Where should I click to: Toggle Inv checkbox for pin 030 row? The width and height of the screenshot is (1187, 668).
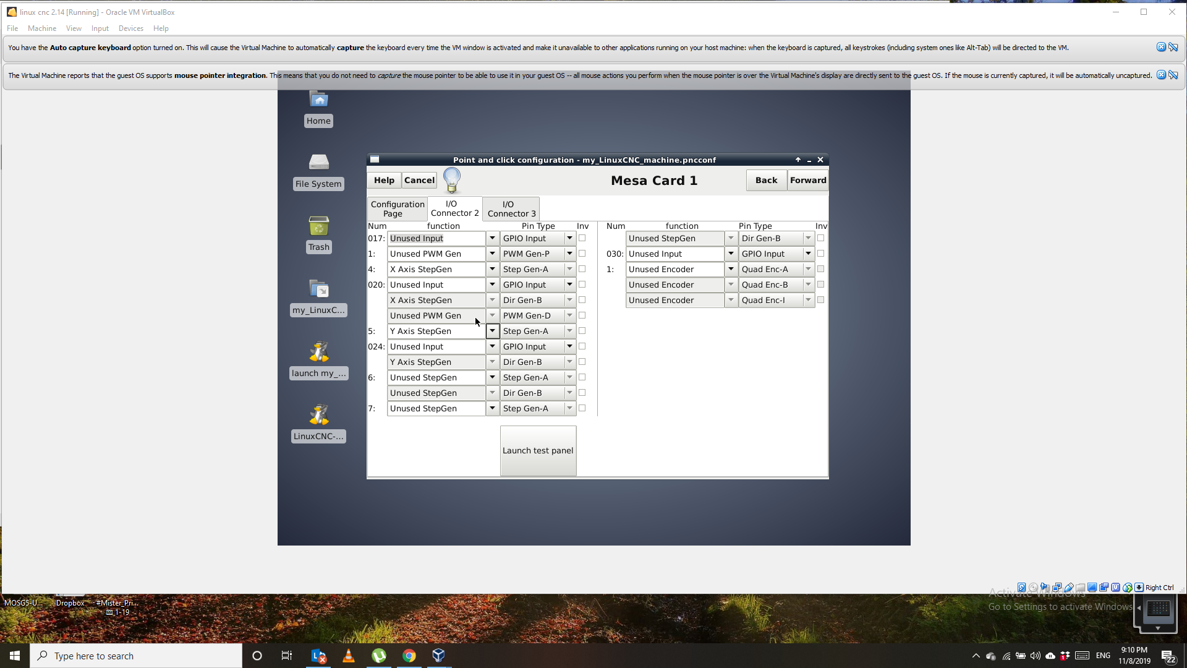point(820,254)
